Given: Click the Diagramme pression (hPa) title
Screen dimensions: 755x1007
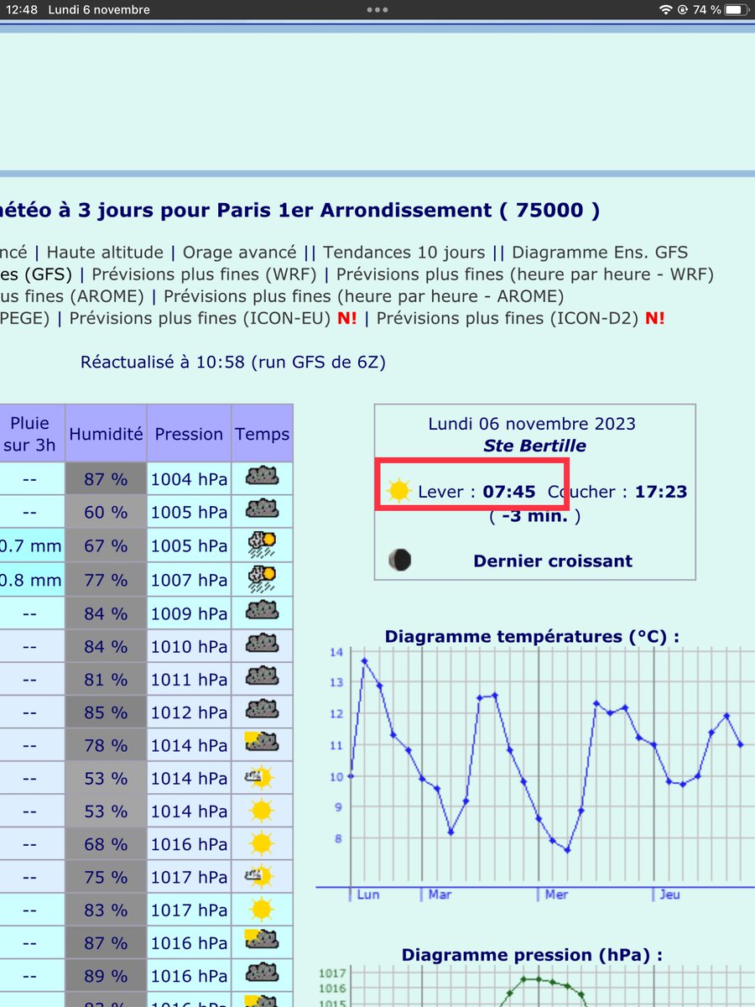Looking at the screenshot, I should click(532, 955).
